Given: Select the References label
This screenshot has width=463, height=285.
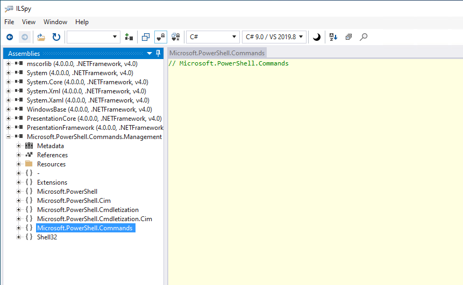Looking at the screenshot, I should 52,155.
